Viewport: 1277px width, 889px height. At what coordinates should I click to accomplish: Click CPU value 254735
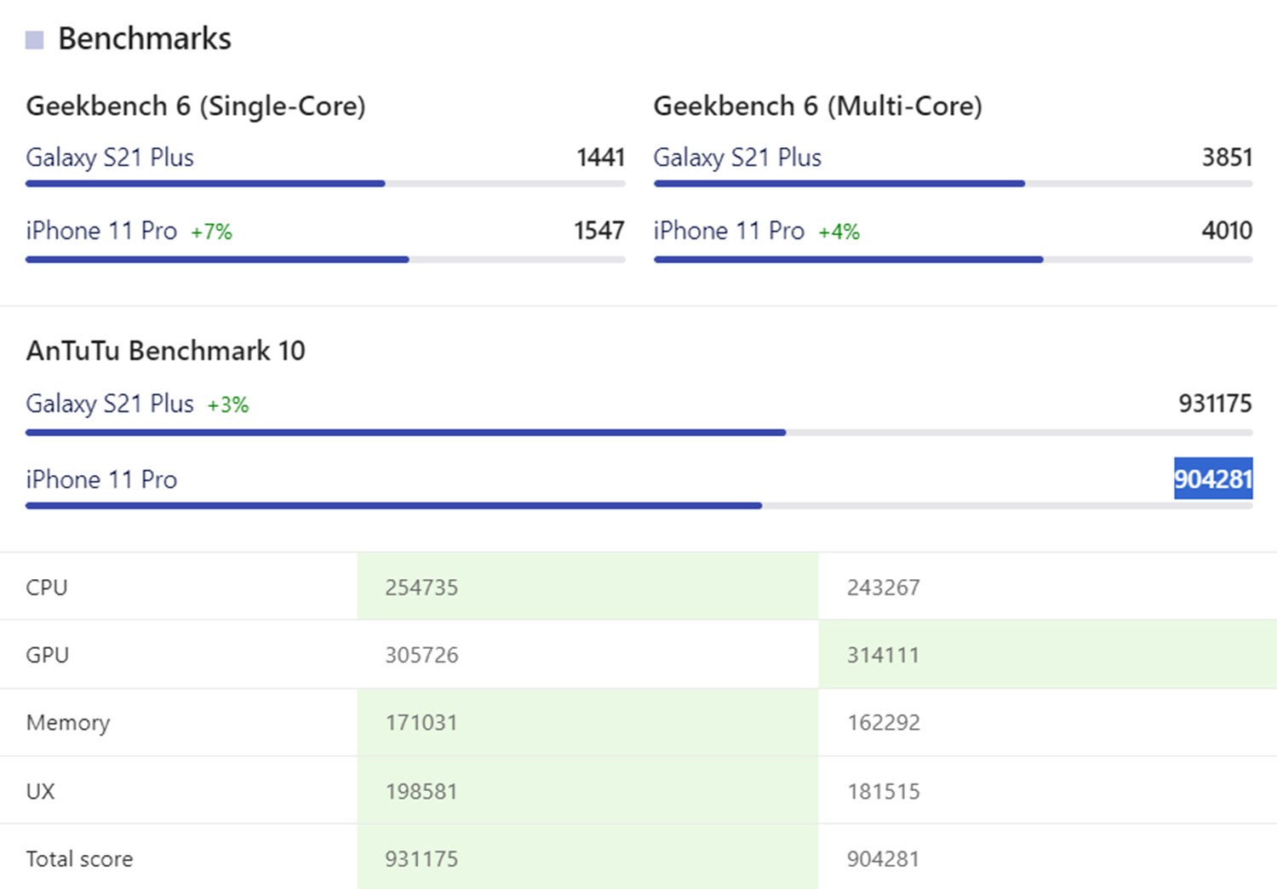pos(421,588)
